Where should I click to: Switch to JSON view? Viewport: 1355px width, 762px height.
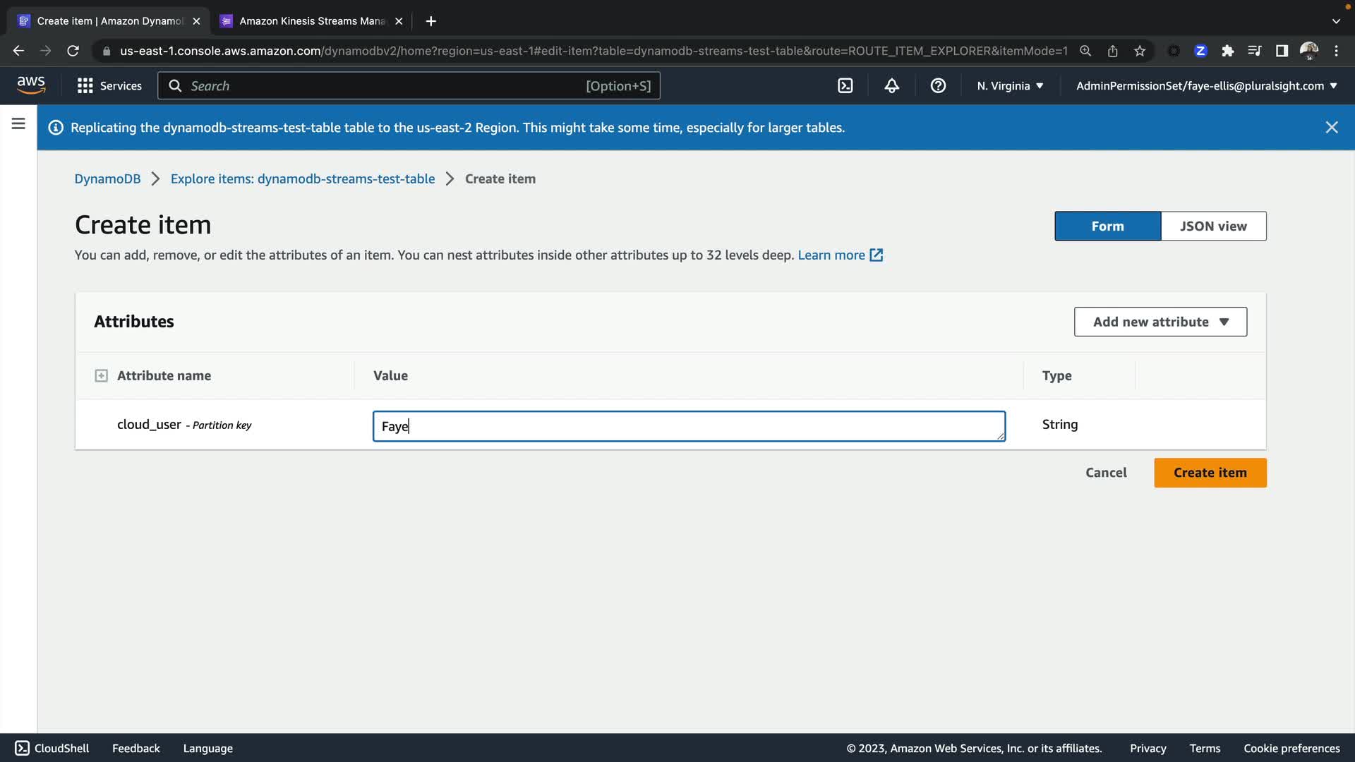tap(1212, 226)
